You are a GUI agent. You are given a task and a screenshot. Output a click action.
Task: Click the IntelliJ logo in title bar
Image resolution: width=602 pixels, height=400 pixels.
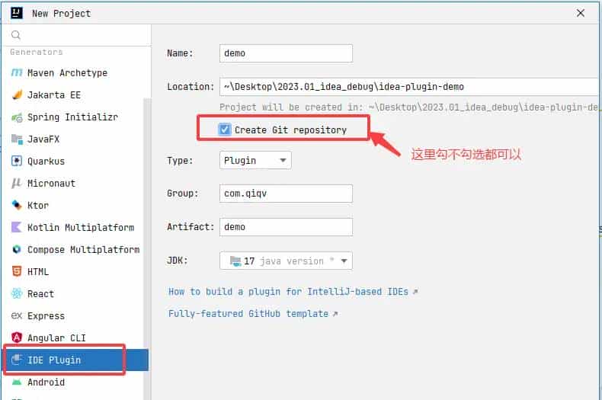17,13
